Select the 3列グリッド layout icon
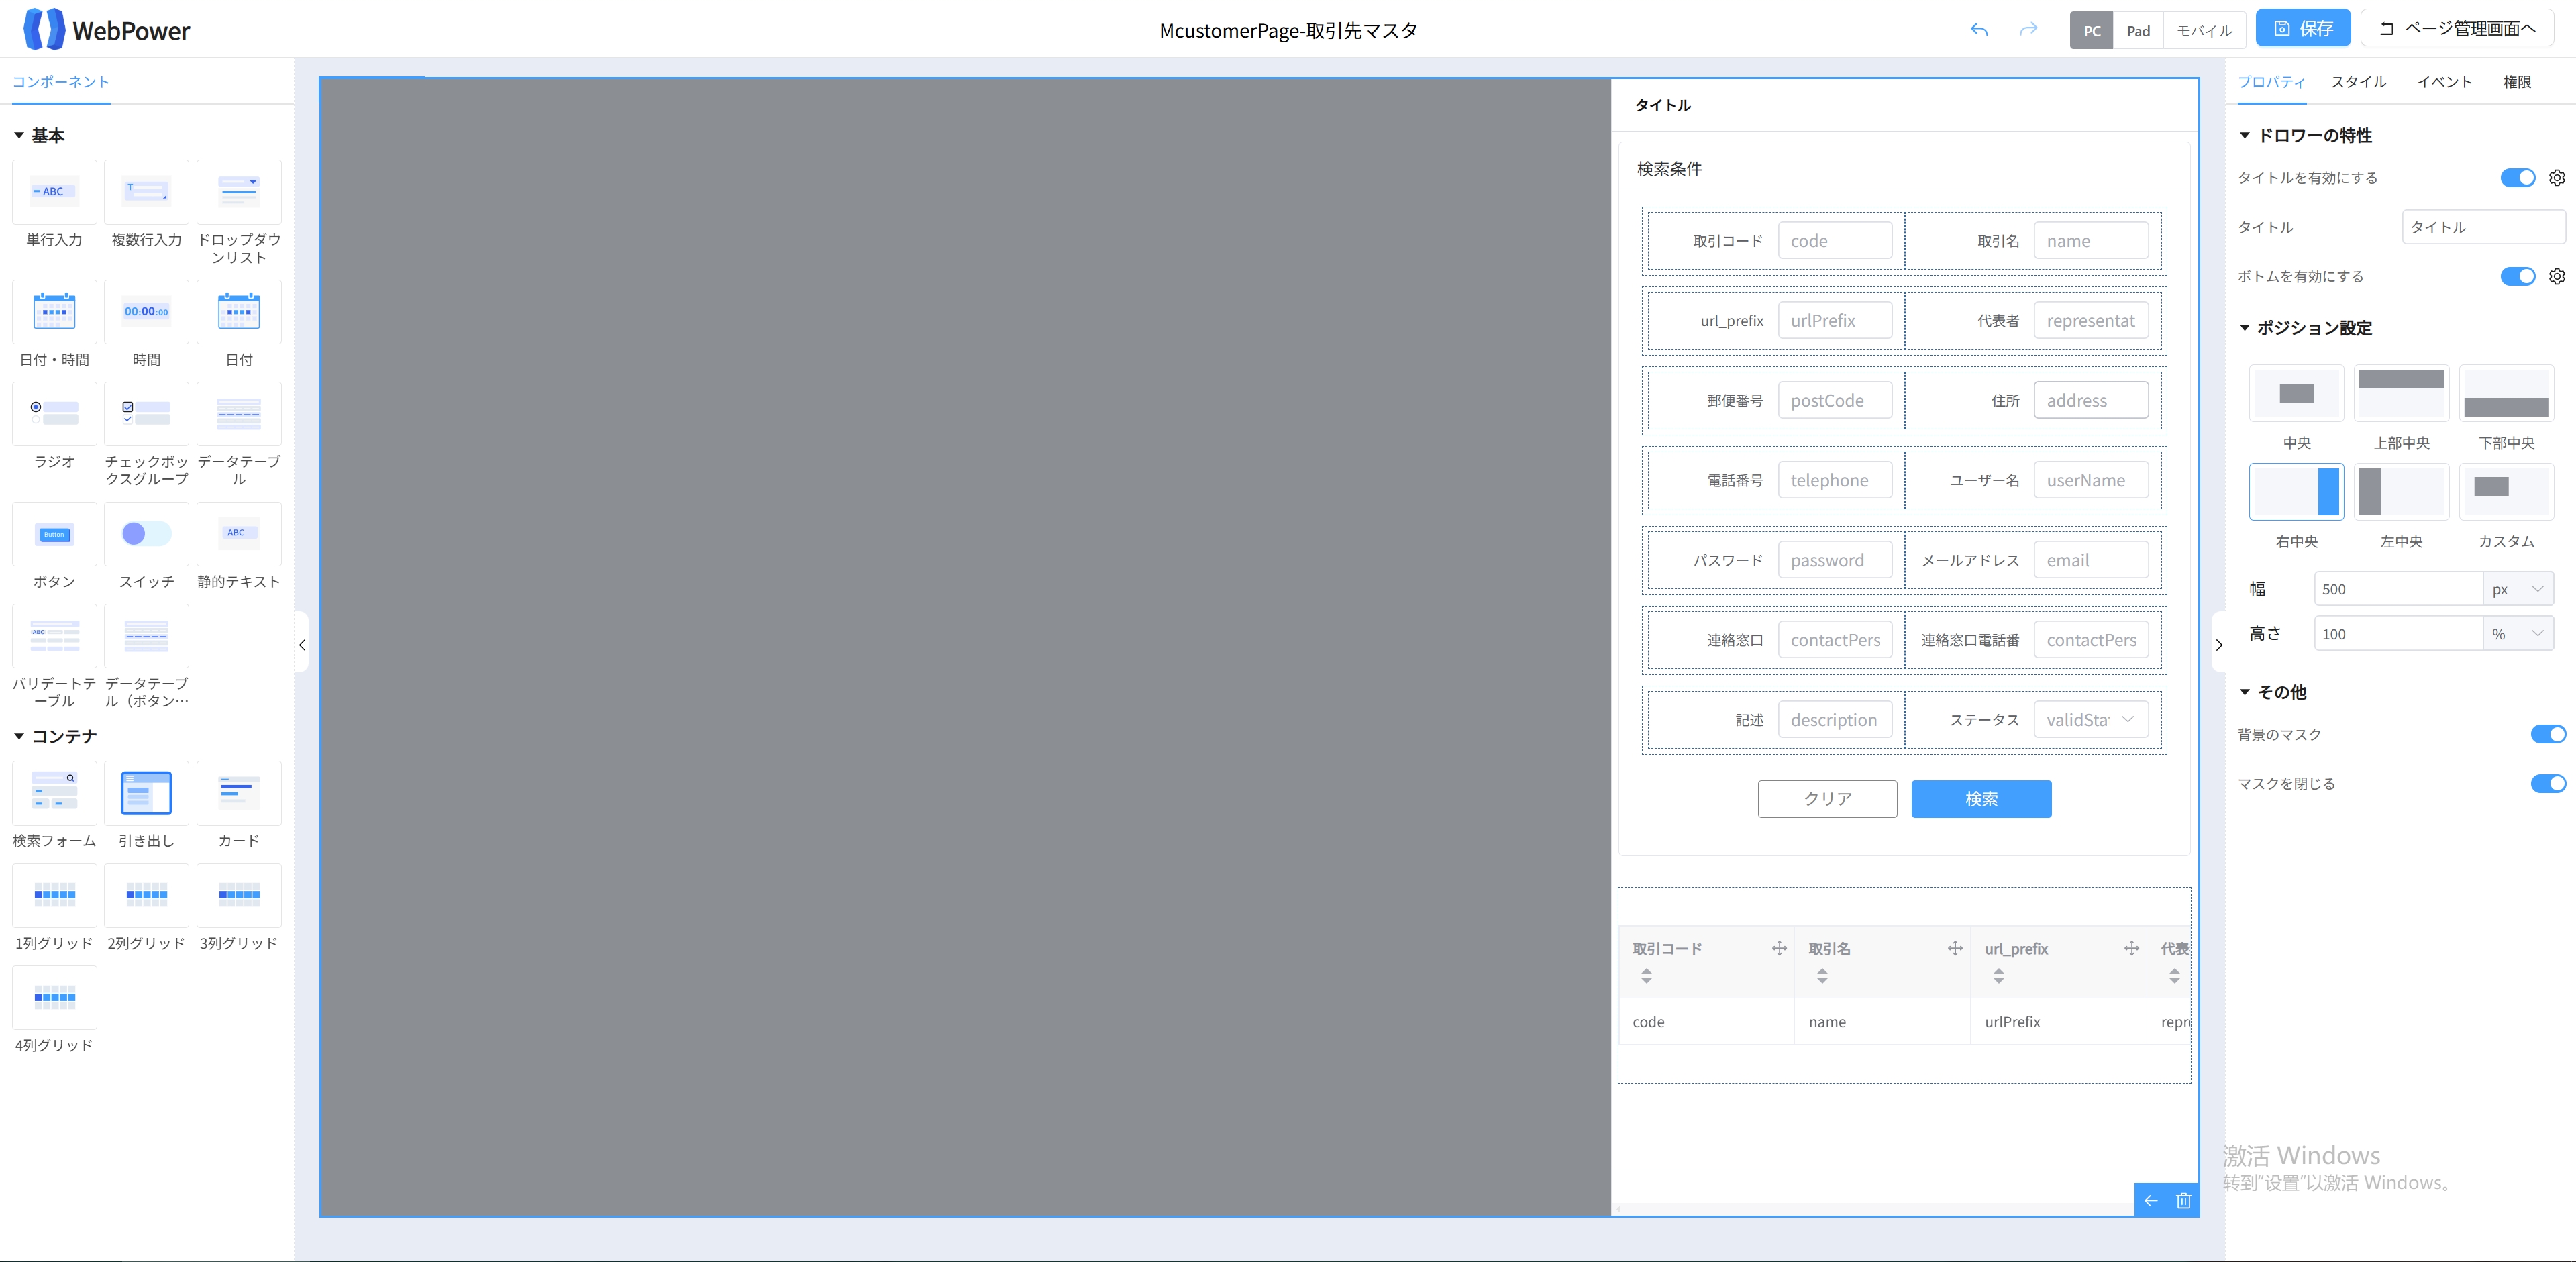 pos(239,895)
